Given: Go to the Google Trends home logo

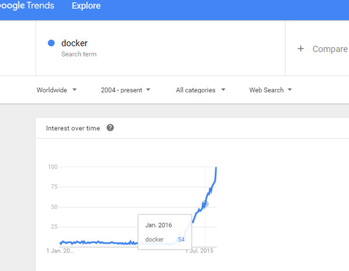Looking at the screenshot, I should tap(27, 6).
